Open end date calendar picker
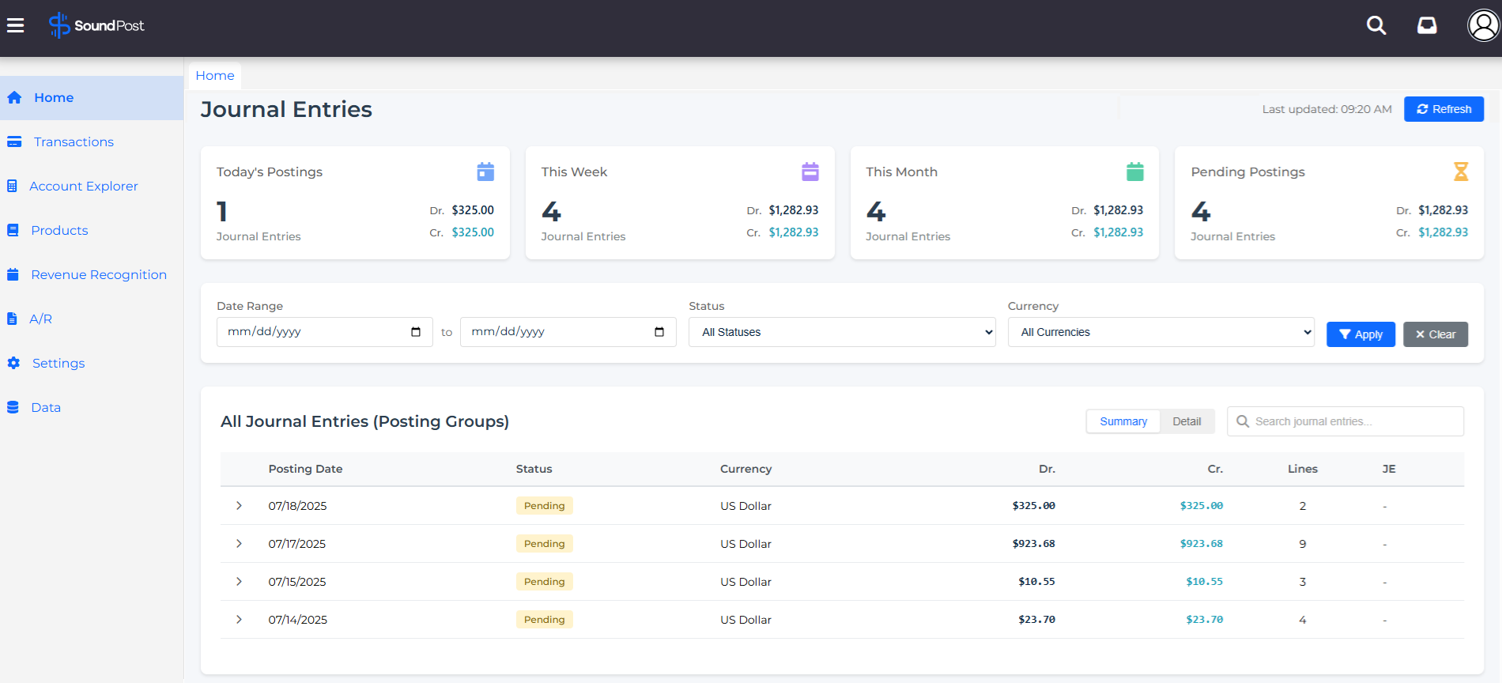 pyautogui.click(x=659, y=332)
